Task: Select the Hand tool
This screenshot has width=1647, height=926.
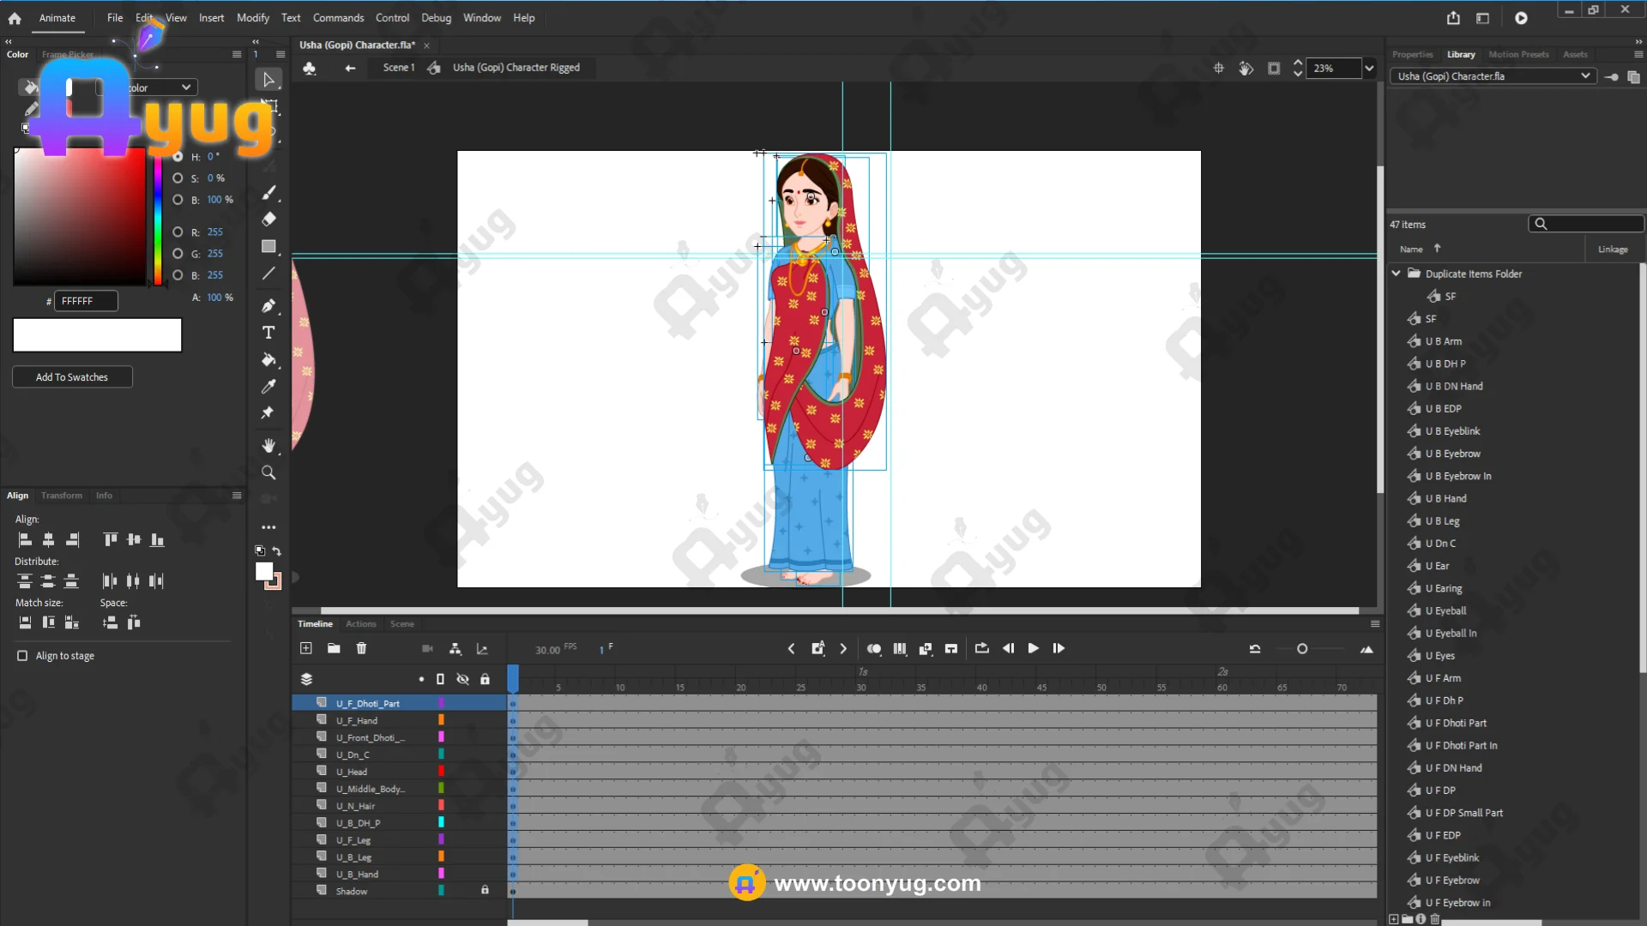Action: point(268,446)
